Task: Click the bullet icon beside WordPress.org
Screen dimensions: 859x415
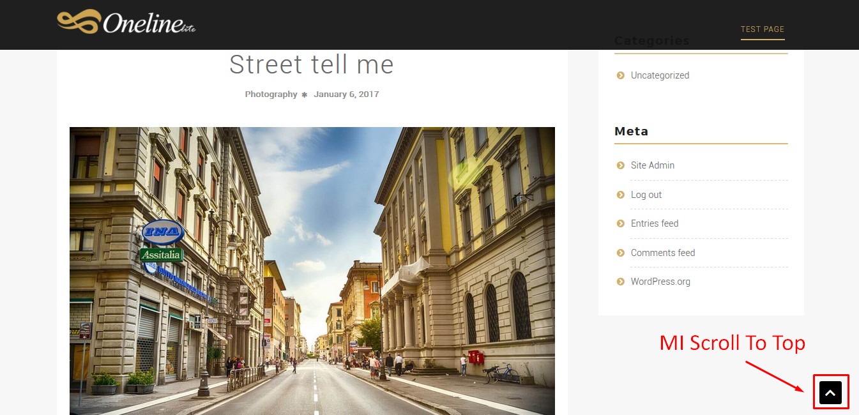Action: pyautogui.click(x=620, y=282)
